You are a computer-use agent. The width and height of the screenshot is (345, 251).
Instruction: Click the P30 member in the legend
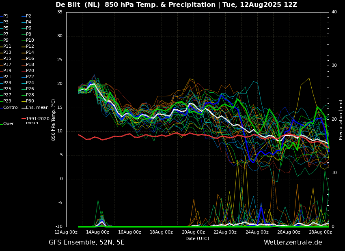click(30, 101)
